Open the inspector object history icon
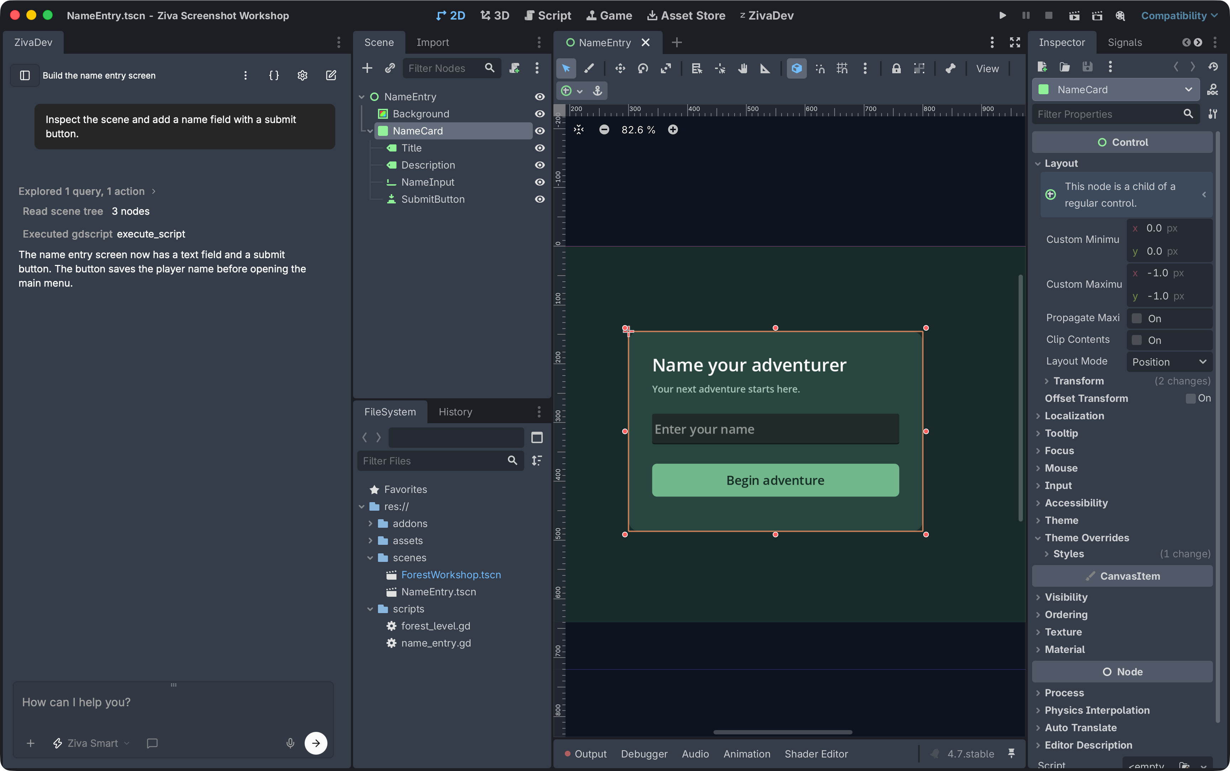This screenshot has height=771, width=1230. [x=1213, y=66]
